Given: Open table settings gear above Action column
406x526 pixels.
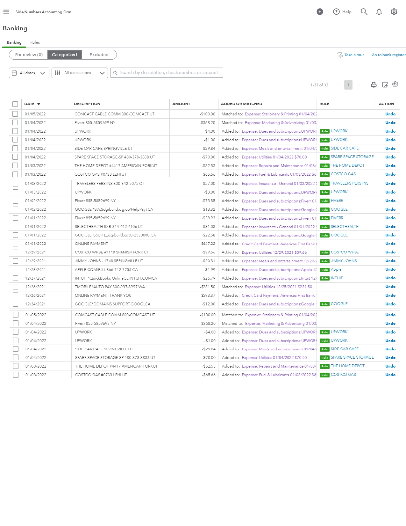Looking at the screenshot, I should [395, 84].
